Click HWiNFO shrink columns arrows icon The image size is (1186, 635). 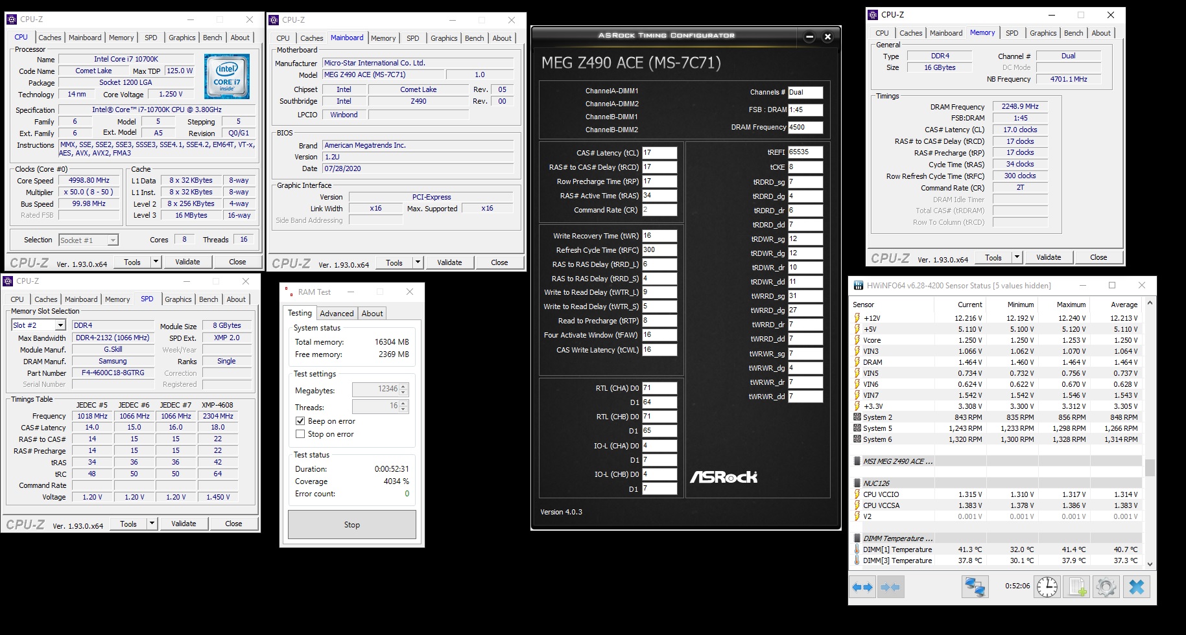click(891, 587)
